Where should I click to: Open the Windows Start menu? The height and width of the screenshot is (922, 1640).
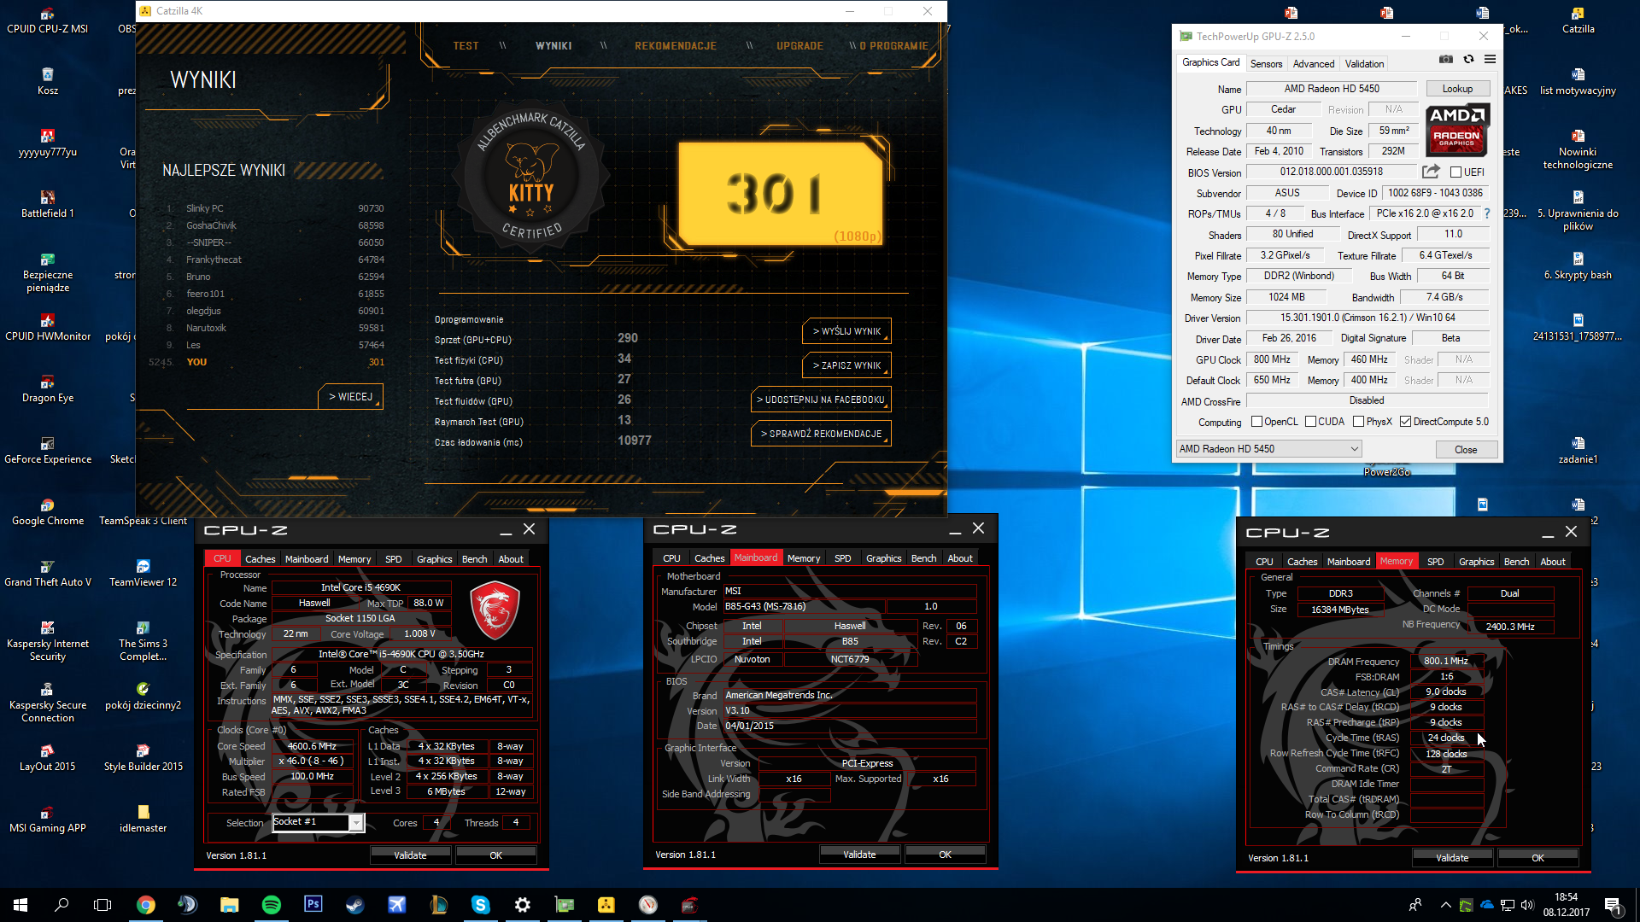pos(20,905)
